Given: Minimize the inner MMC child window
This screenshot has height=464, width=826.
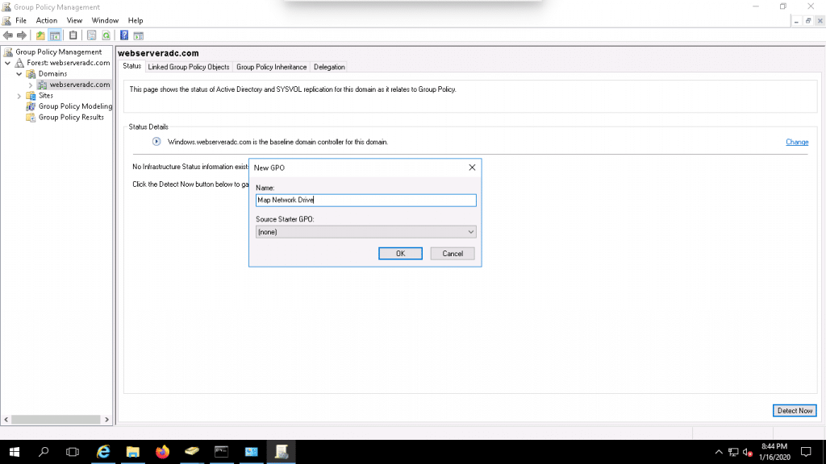Looking at the screenshot, I should 796,20.
